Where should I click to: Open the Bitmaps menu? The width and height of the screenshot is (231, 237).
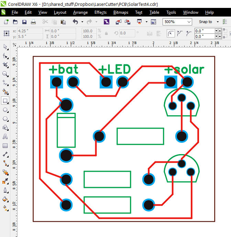pos(121,12)
